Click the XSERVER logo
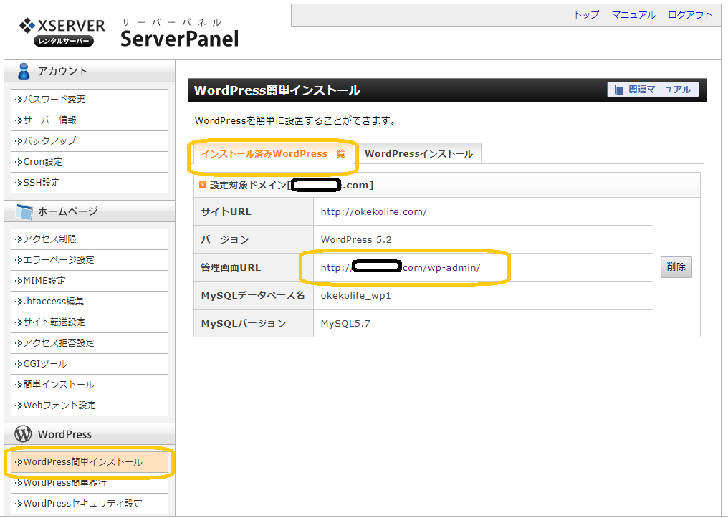 pyautogui.click(x=62, y=32)
